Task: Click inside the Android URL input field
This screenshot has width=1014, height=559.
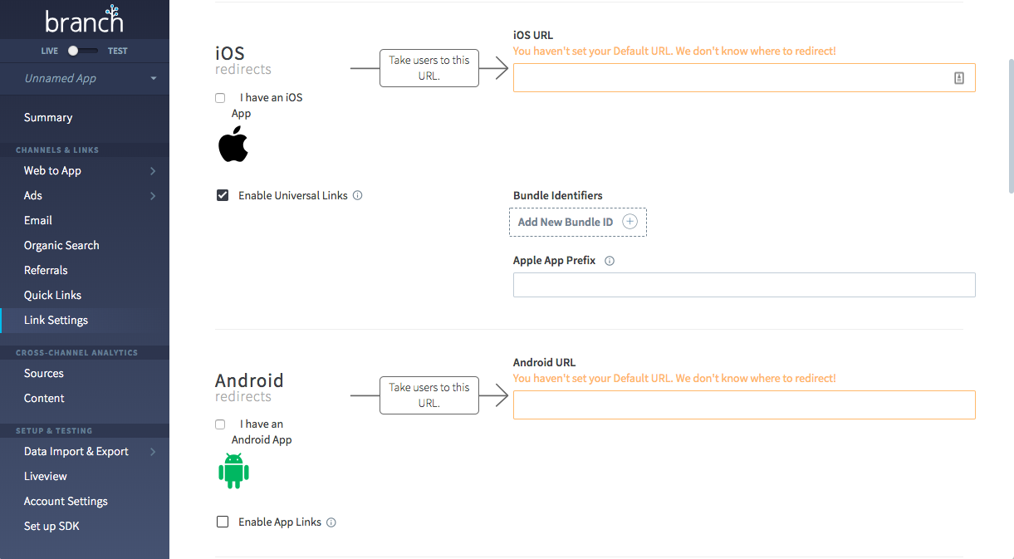Action: 744,405
